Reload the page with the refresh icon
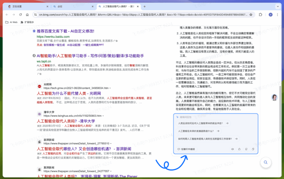Image resolution: width=284 pixels, height=179 pixels. (20, 14)
